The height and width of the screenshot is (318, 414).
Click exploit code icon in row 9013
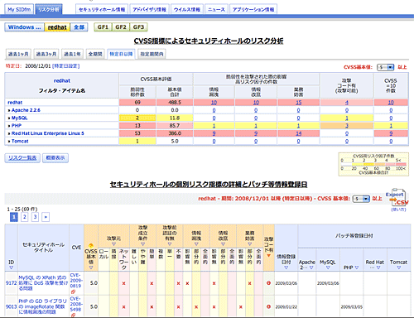click(x=268, y=306)
